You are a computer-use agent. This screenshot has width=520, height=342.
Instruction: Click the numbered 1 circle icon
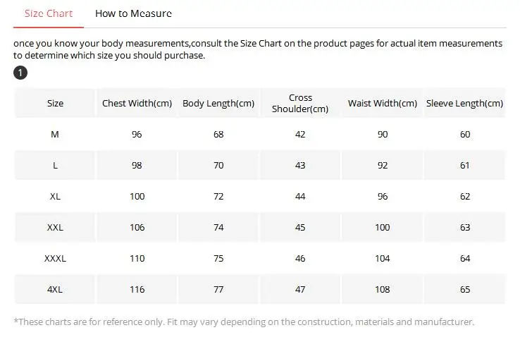[20, 73]
